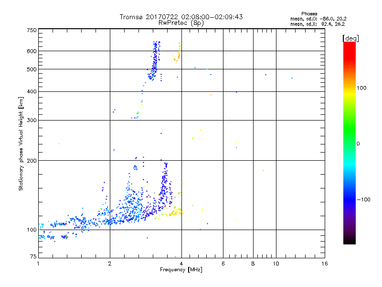
Task: Click the colorbar tick label '0'
Action: click(x=358, y=144)
